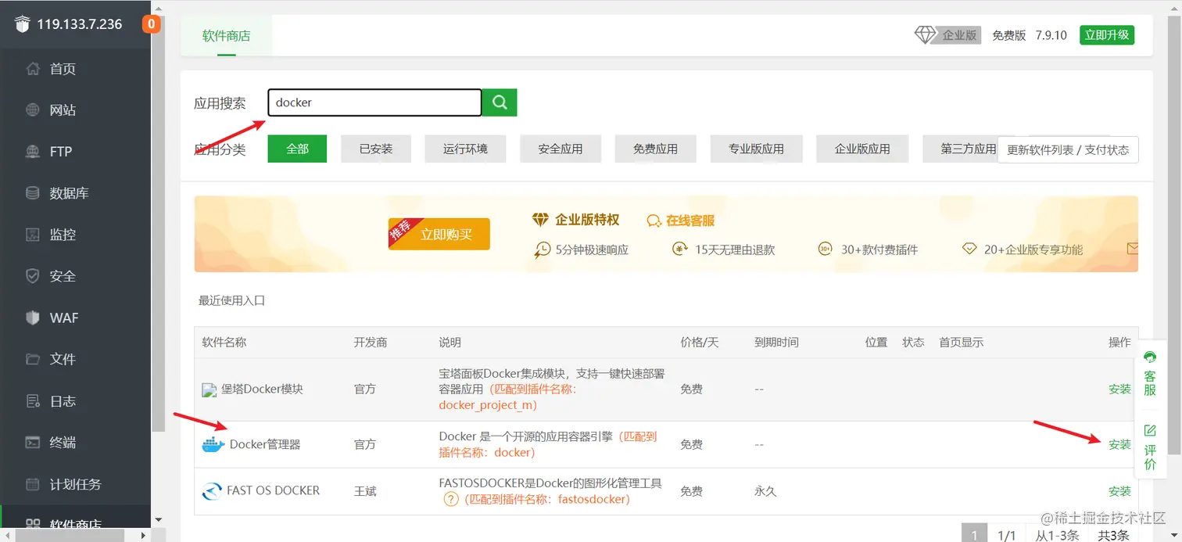Click the orange notification badge showing 0
The height and width of the screenshot is (542, 1182).
click(x=151, y=24)
